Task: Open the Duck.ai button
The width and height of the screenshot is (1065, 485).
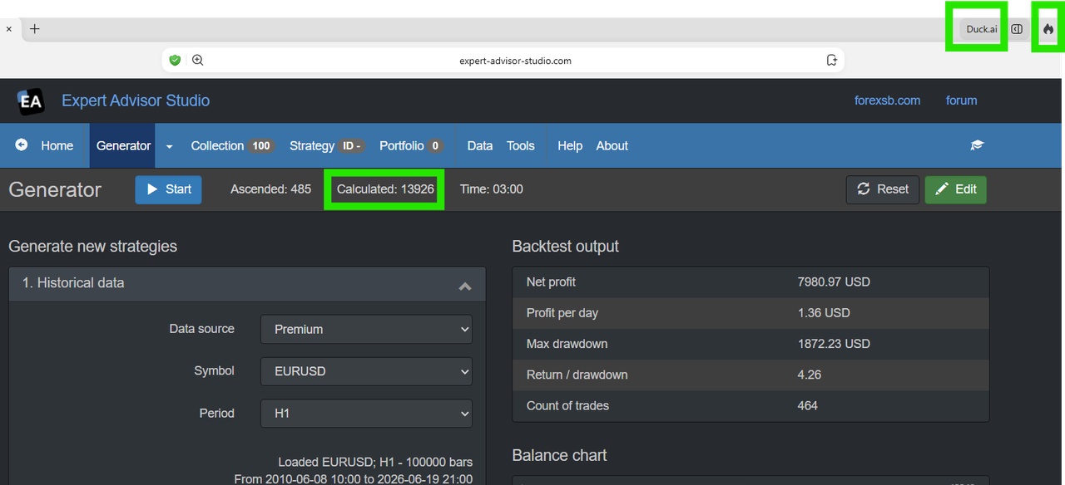Action: (x=982, y=29)
